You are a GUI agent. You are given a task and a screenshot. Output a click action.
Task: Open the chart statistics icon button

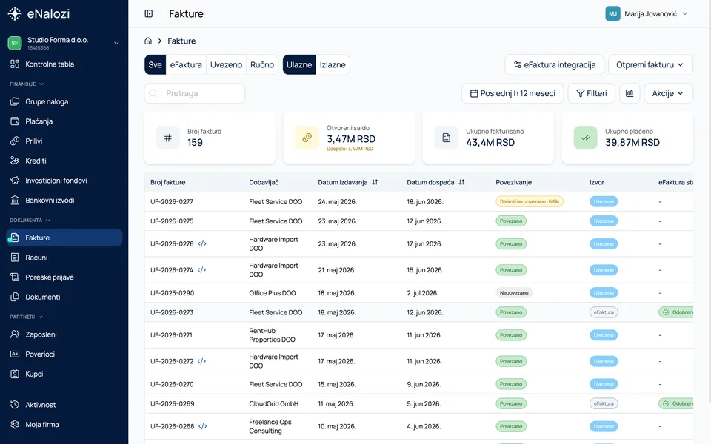coord(630,93)
